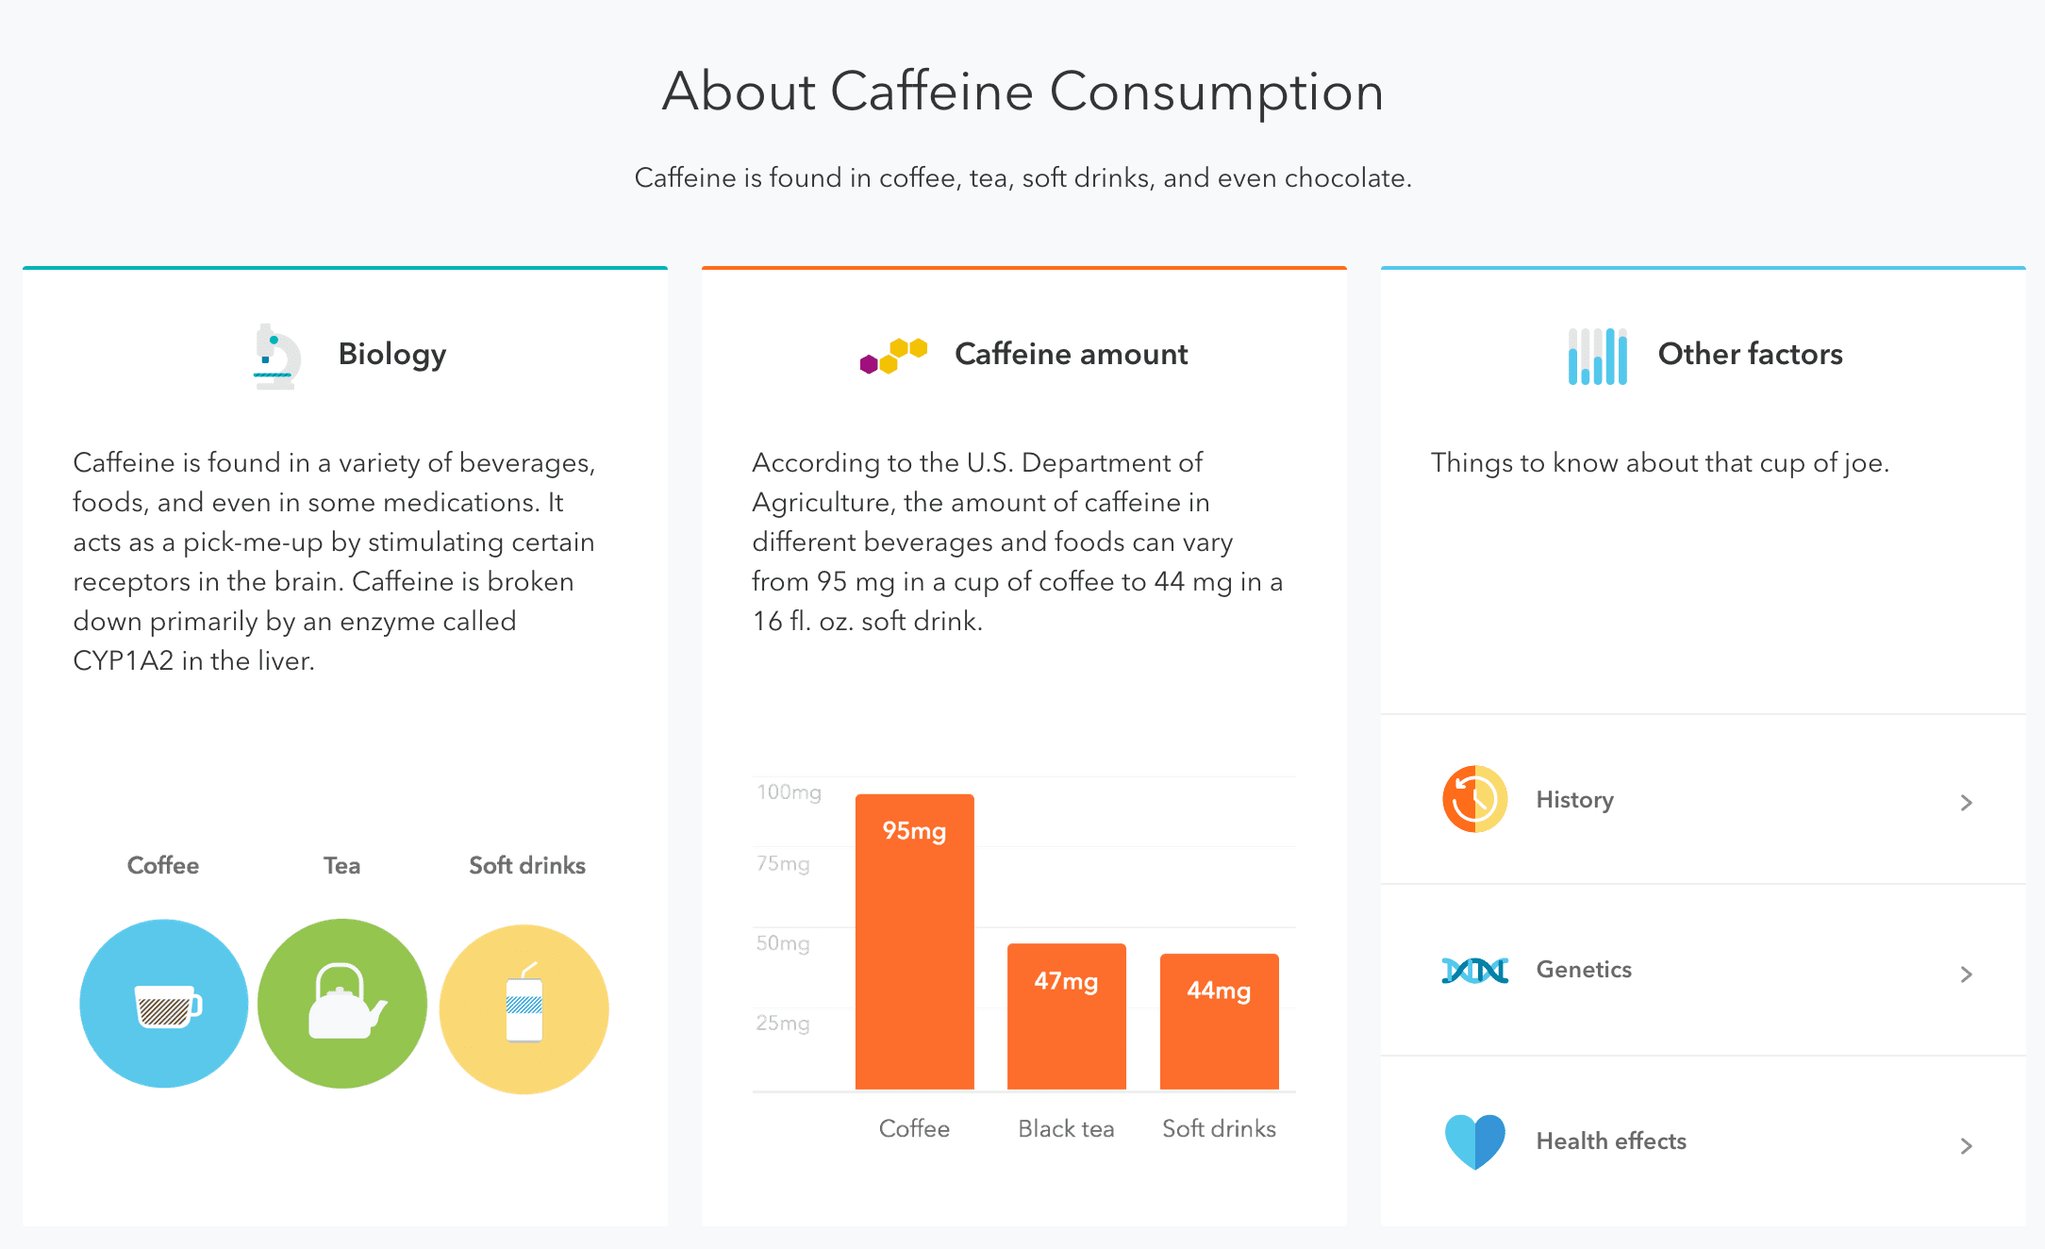2045x1249 pixels.
Task: Expand the Genetics row chevron
Action: click(1967, 974)
